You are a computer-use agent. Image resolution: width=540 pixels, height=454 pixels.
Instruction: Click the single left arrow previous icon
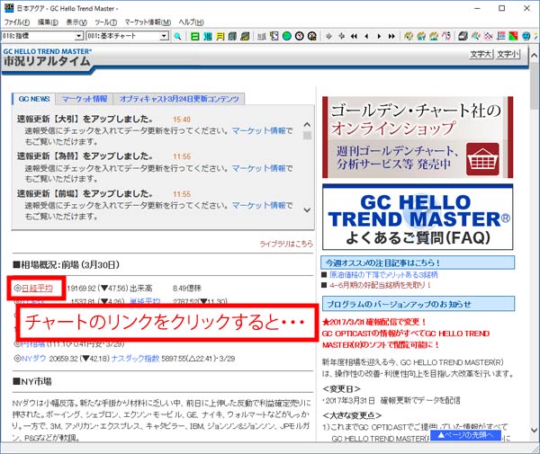(x=366, y=36)
